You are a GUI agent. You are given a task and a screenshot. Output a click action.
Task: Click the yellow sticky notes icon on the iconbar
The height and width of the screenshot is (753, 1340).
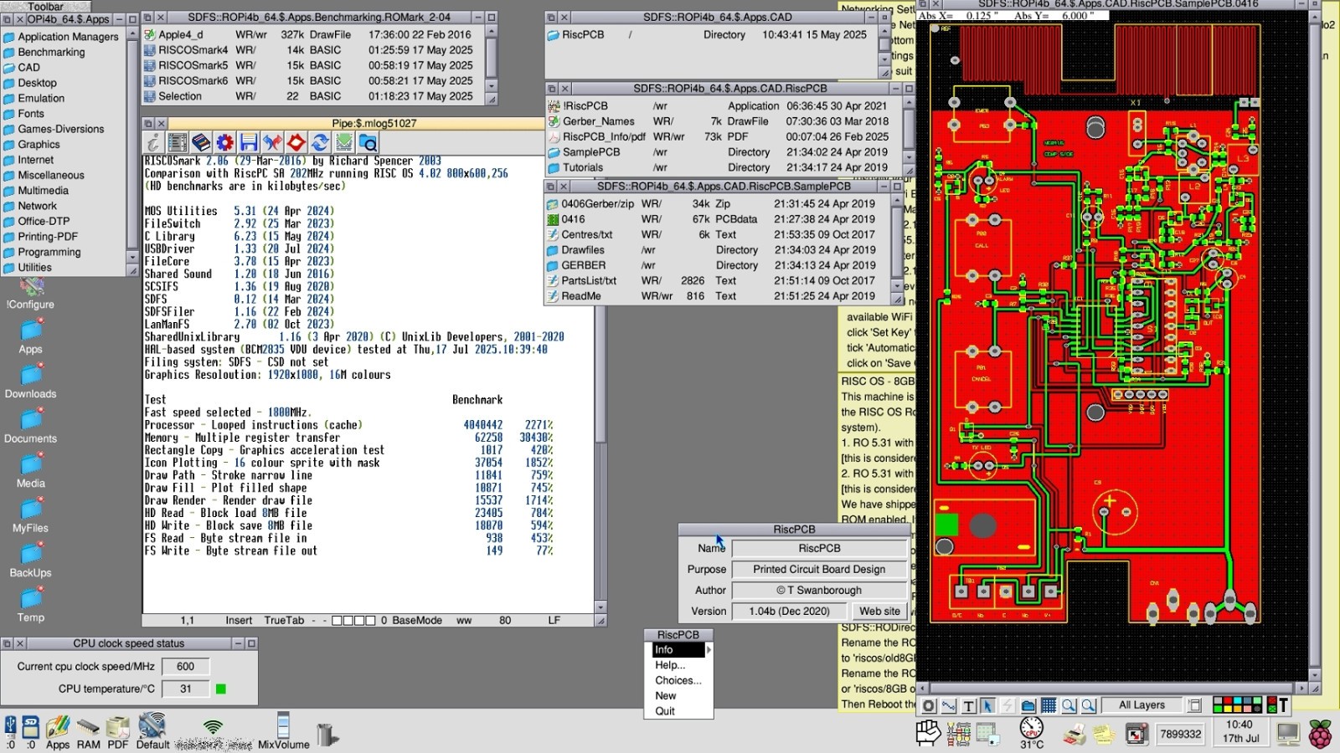[x=1104, y=735]
